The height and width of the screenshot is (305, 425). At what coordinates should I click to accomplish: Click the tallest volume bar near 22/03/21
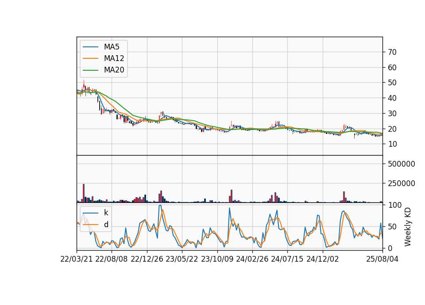(84, 193)
